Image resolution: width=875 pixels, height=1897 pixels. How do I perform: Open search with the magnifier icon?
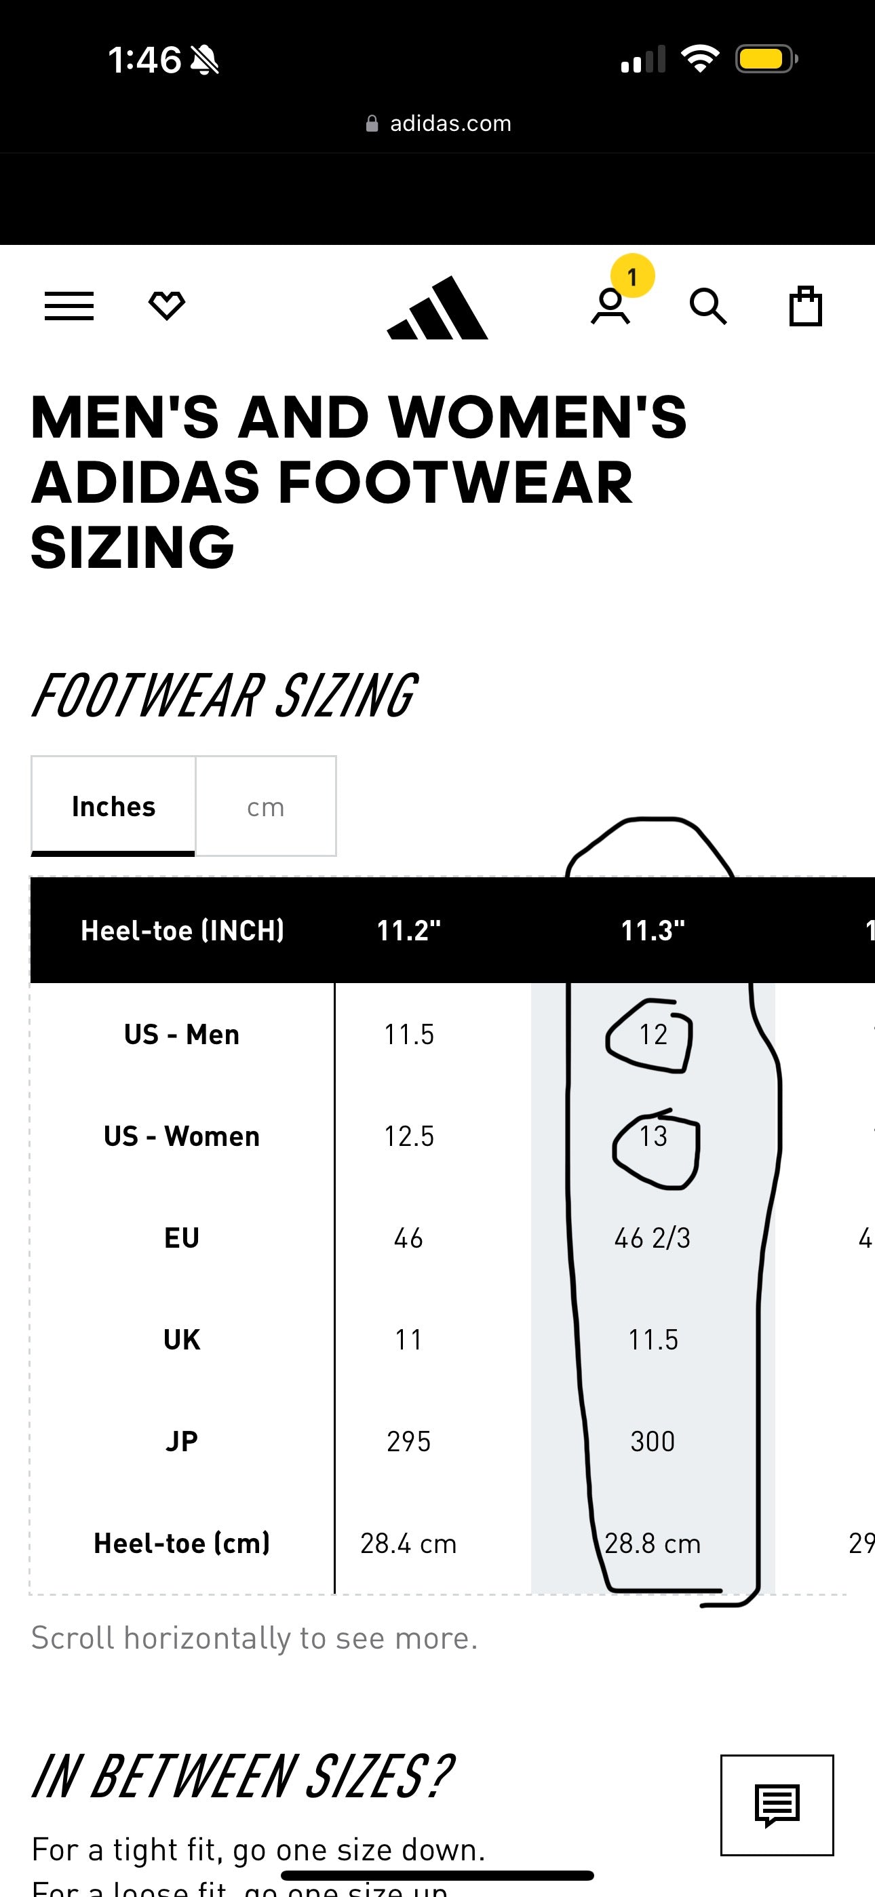(708, 307)
